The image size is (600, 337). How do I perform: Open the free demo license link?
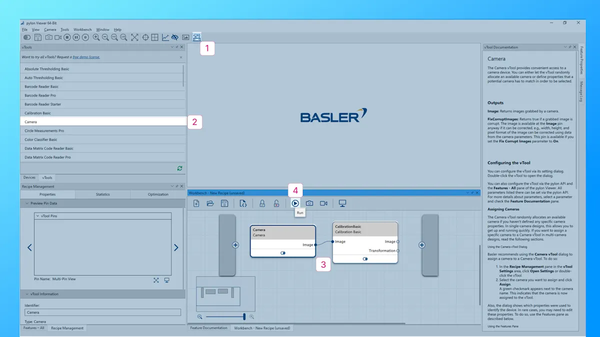(86, 57)
